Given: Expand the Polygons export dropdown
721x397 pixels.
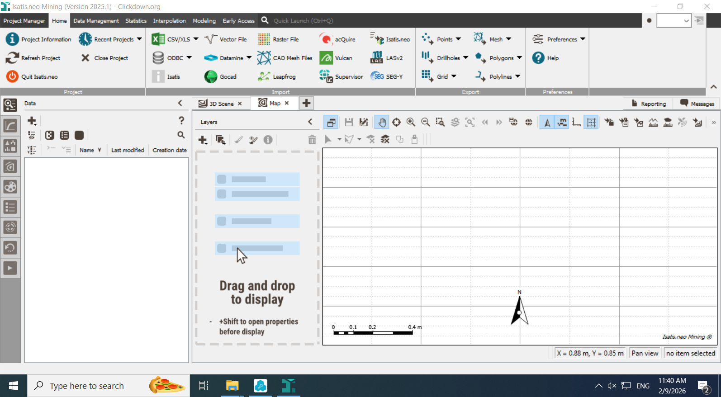Looking at the screenshot, I should (519, 58).
